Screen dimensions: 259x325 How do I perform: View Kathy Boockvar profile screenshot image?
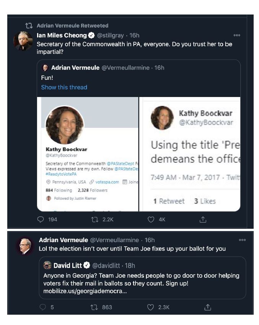click(x=88, y=154)
